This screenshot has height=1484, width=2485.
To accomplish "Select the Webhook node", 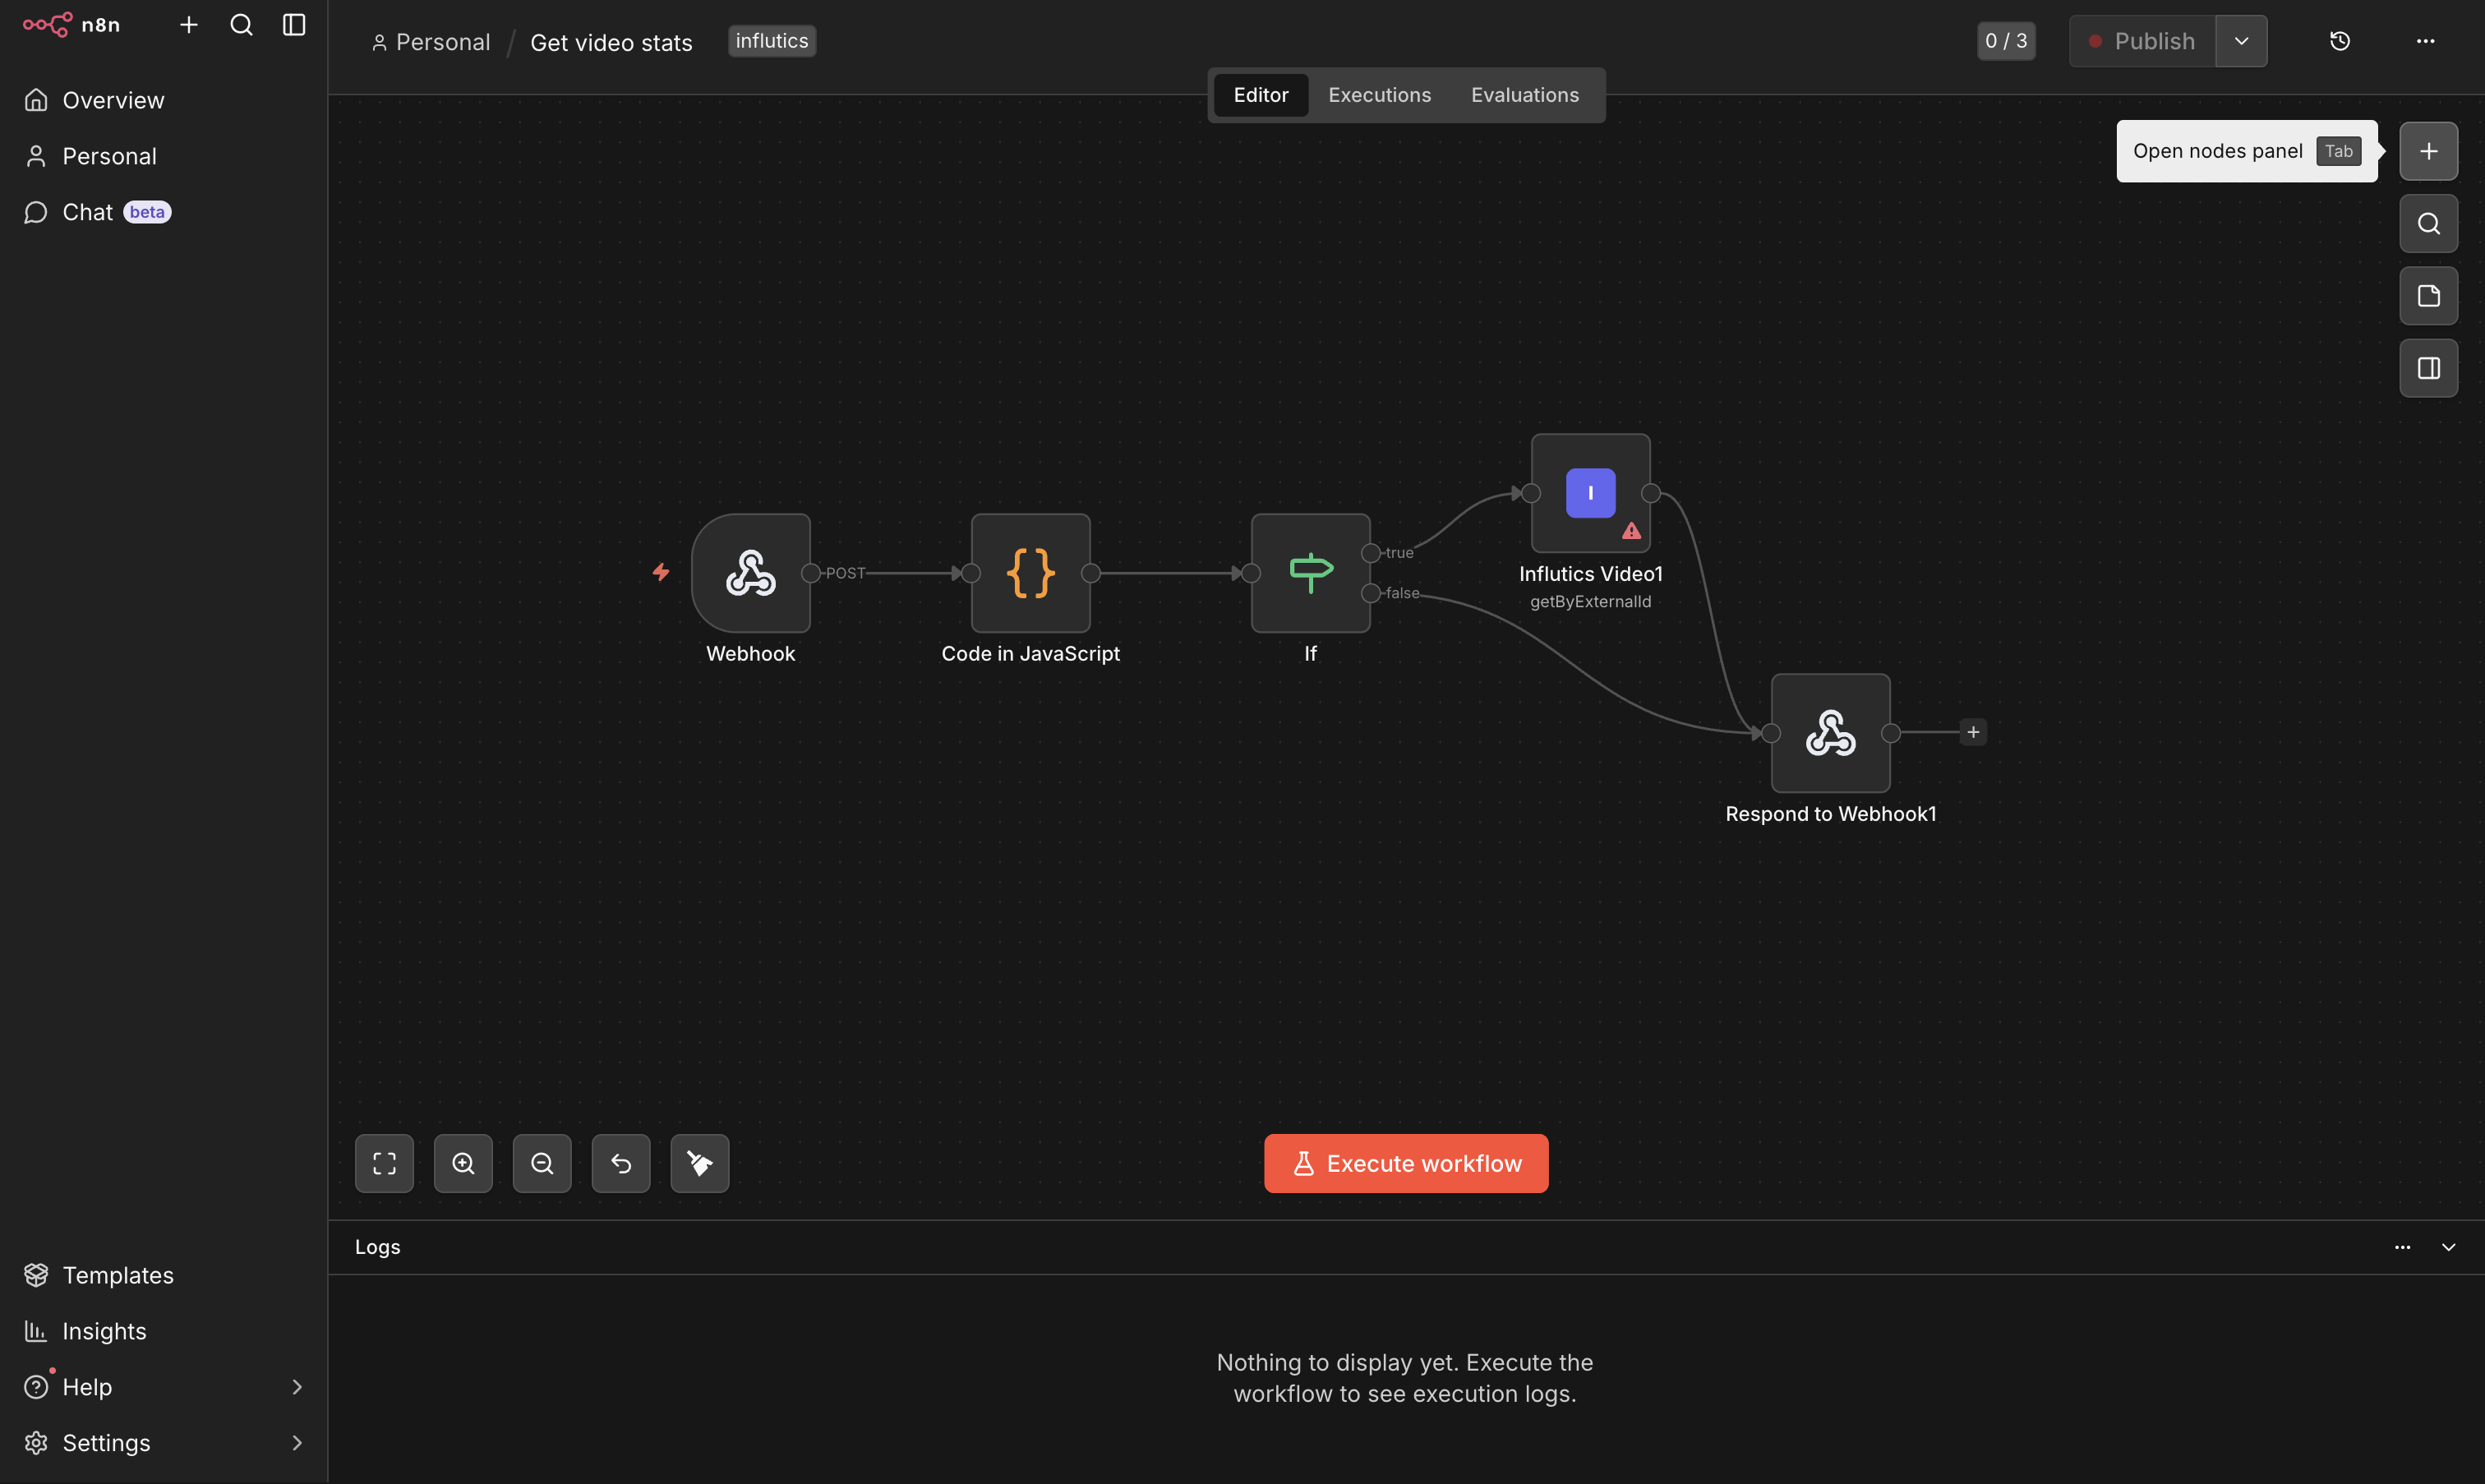I will tap(750, 573).
